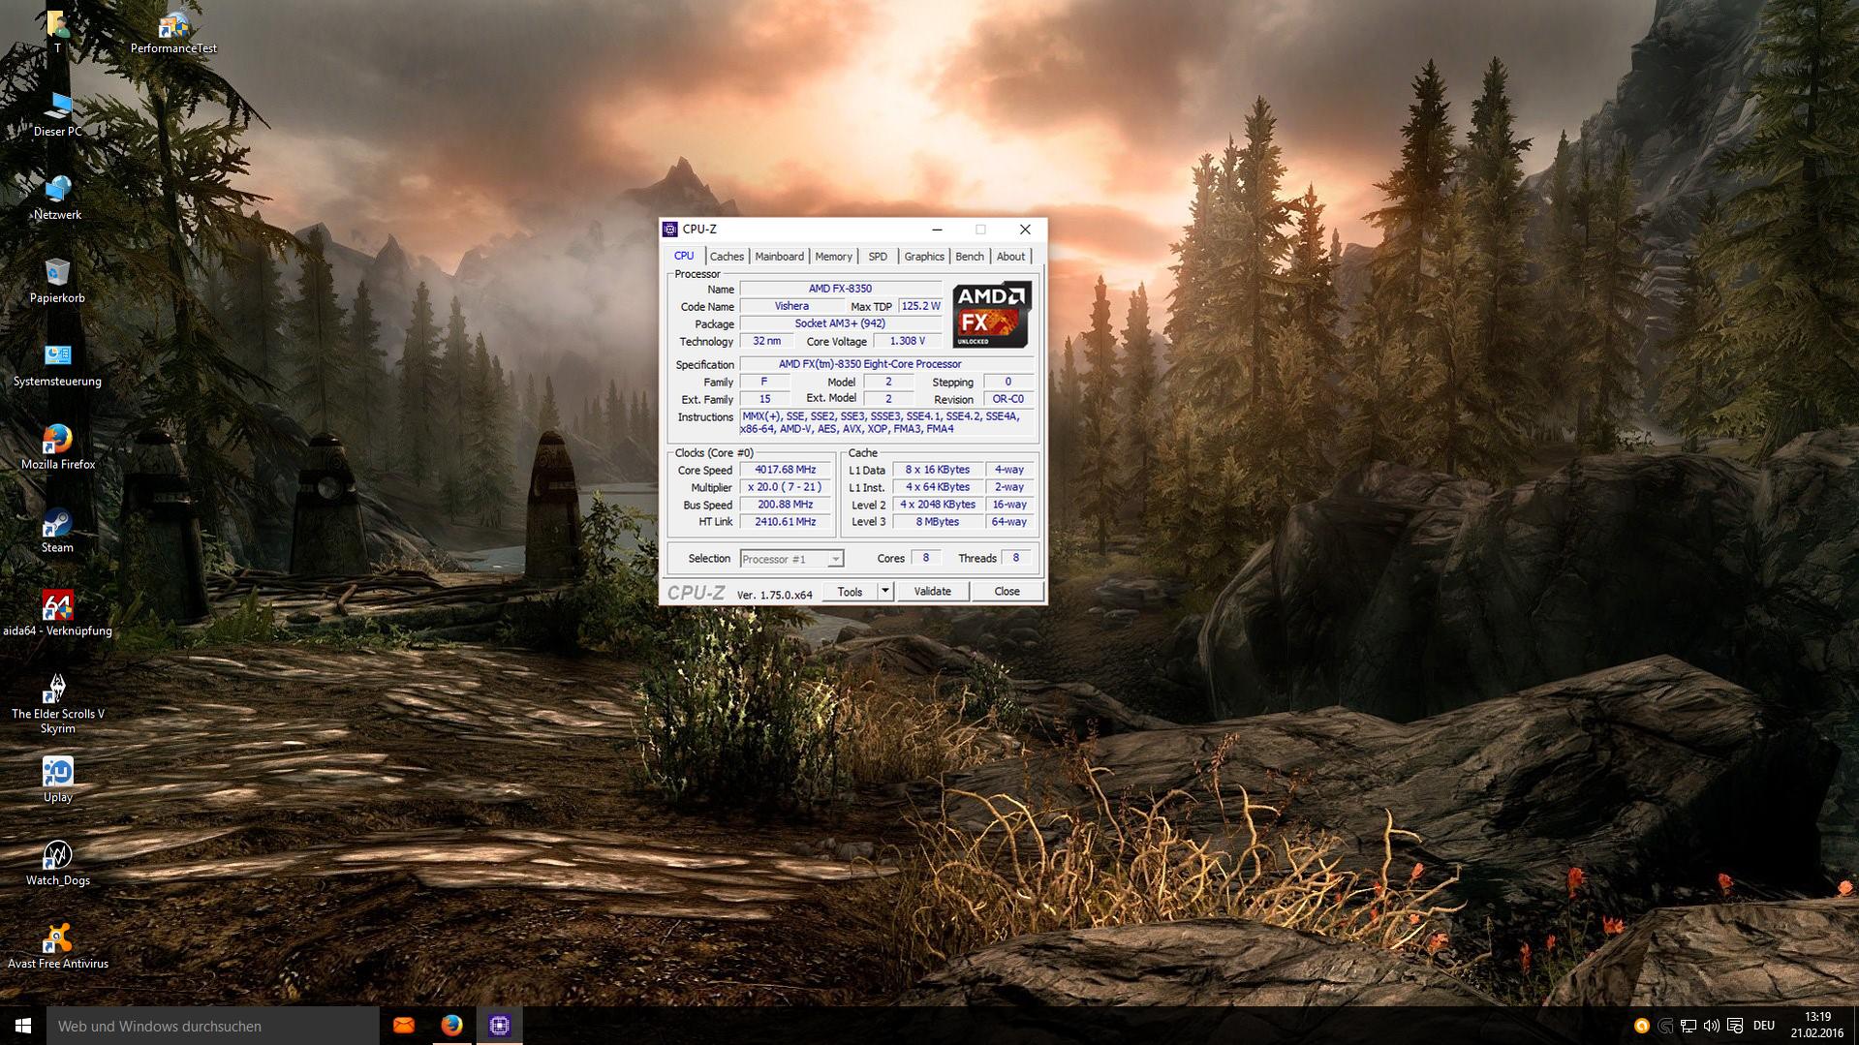Screen dimensions: 1859x1045
Task: Click the Code Name value Vishera
Action: pyautogui.click(x=791, y=306)
